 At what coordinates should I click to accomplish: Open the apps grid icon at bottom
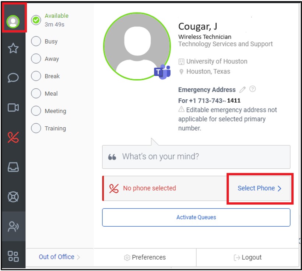[x=13, y=257]
